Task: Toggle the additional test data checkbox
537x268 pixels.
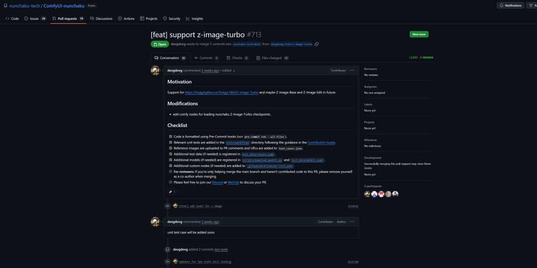Action: click(x=171, y=154)
